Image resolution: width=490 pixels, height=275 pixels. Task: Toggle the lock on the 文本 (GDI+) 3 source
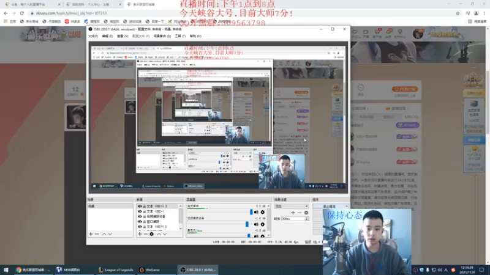pos(145,206)
